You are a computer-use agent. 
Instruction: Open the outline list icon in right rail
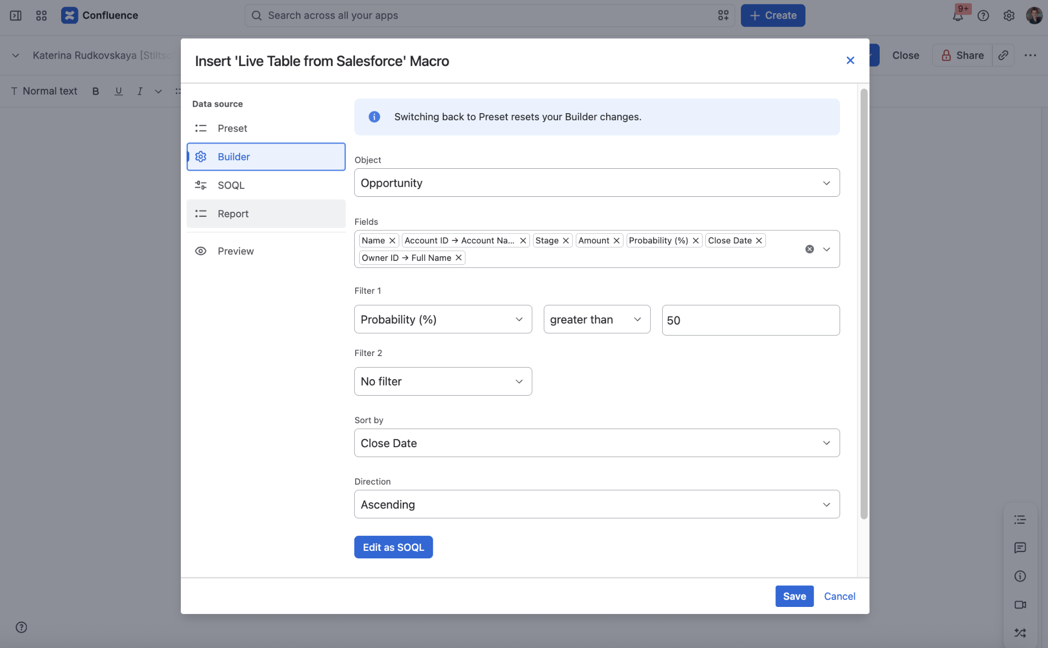coord(1019,520)
